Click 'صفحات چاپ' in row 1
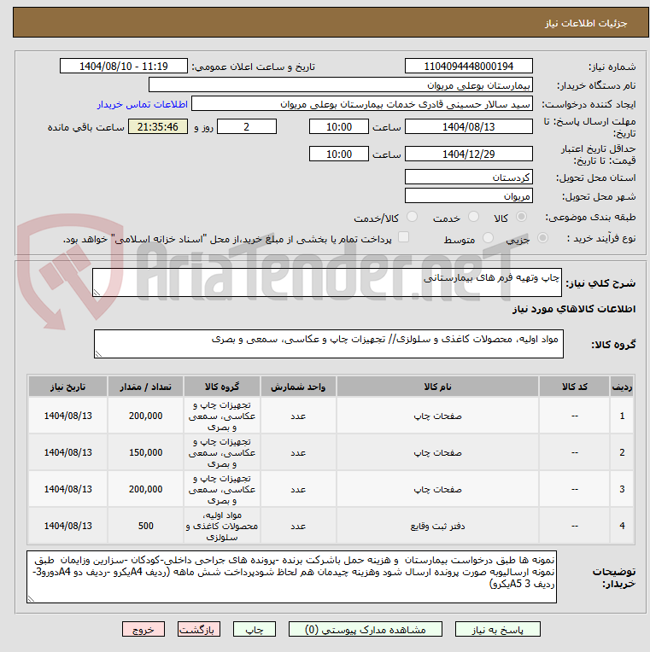The height and width of the screenshot is (652, 650). pyautogui.click(x=438, y=416)
